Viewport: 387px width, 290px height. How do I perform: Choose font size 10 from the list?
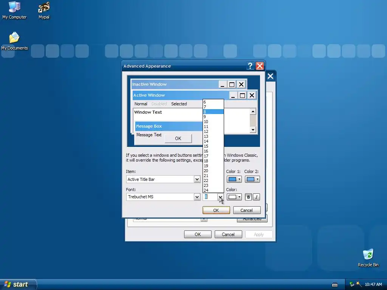click(213, 122)
